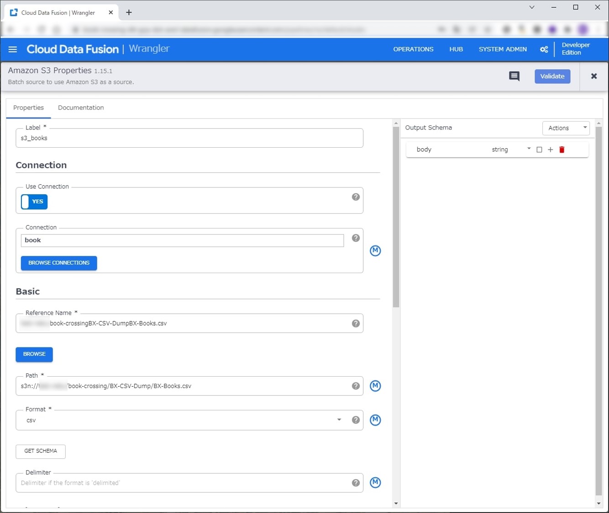The height and width of the screenshot is (513, 609).
Task: Open SYSTEM ADMIN page
Action: pyautogui.click(x=503, y=49)
